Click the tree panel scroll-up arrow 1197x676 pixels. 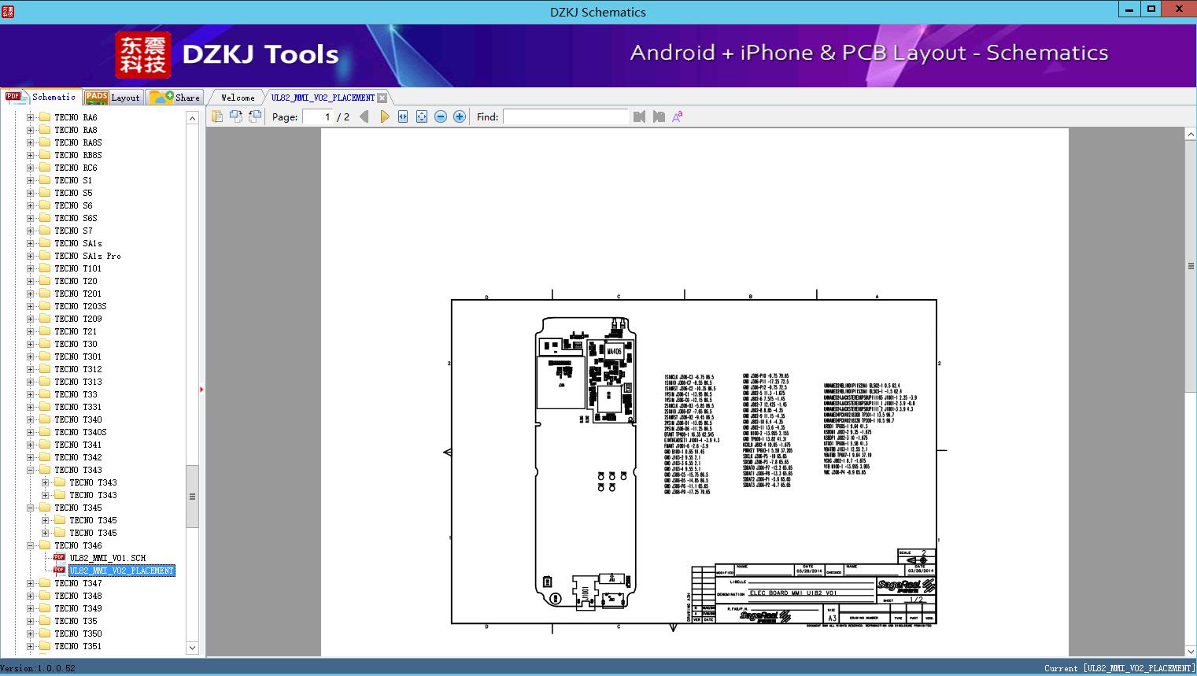tap(192, 118)
